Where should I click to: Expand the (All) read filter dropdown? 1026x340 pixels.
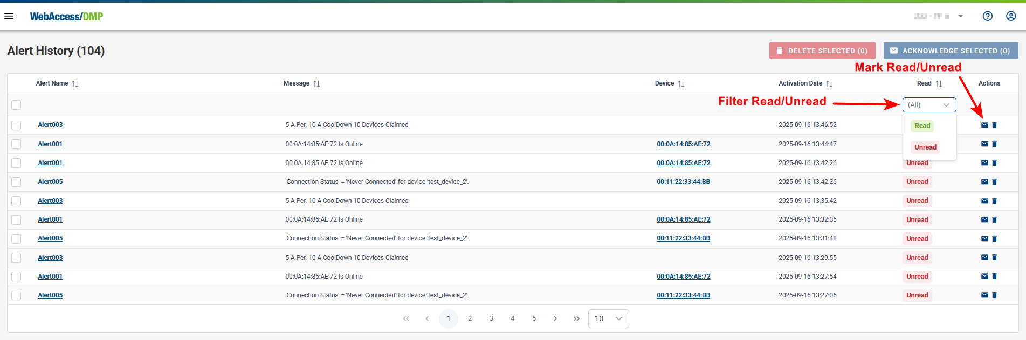[x=929, y=105]
